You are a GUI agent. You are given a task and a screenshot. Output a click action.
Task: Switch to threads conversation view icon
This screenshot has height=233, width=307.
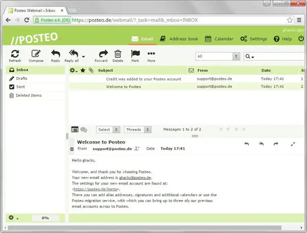coord(84,130)
